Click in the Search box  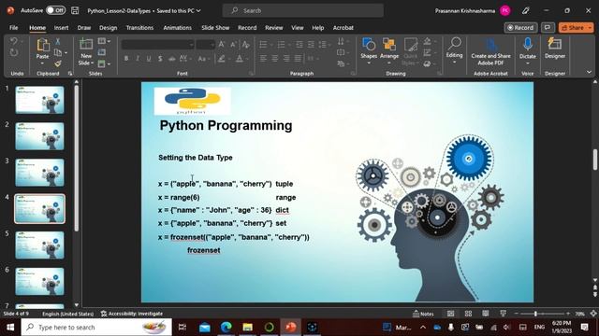pos(303,10)
